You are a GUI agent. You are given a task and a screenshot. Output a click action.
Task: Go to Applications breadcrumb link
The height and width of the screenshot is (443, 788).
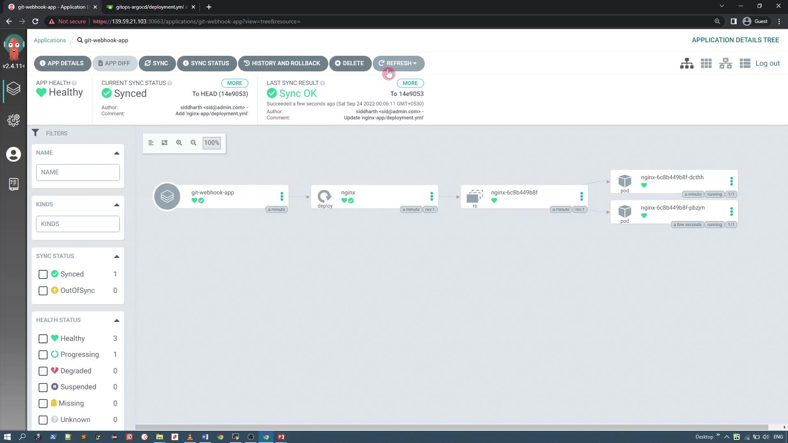coord(50,40)
